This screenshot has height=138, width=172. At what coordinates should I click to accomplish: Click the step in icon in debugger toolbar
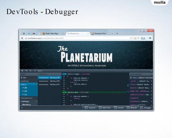[30, 71]
